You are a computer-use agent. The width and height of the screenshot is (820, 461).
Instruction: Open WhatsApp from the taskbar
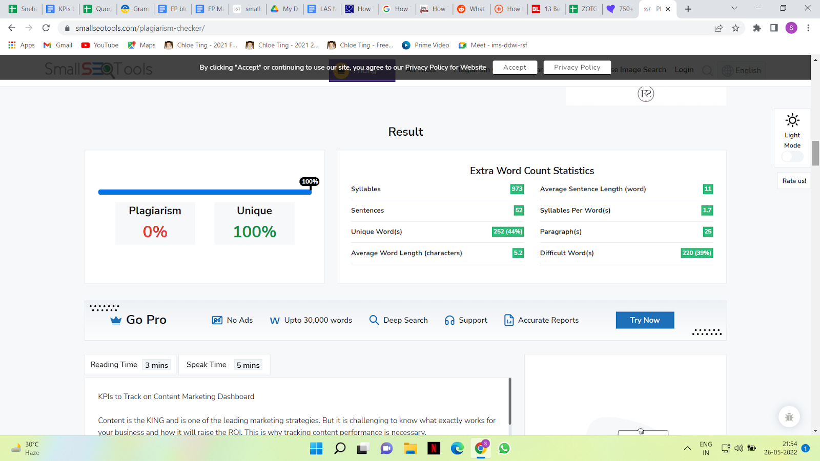pos(504,449)
